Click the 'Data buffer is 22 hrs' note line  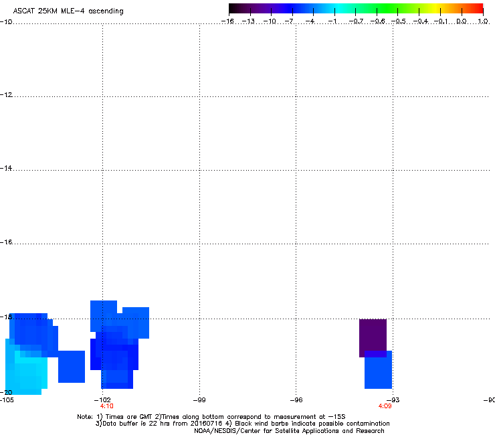point(242,424)
